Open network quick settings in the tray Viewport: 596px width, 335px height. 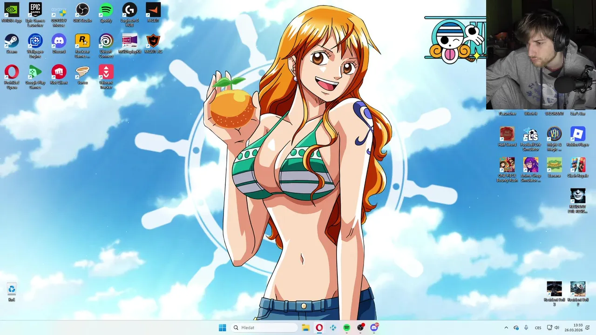549,328
